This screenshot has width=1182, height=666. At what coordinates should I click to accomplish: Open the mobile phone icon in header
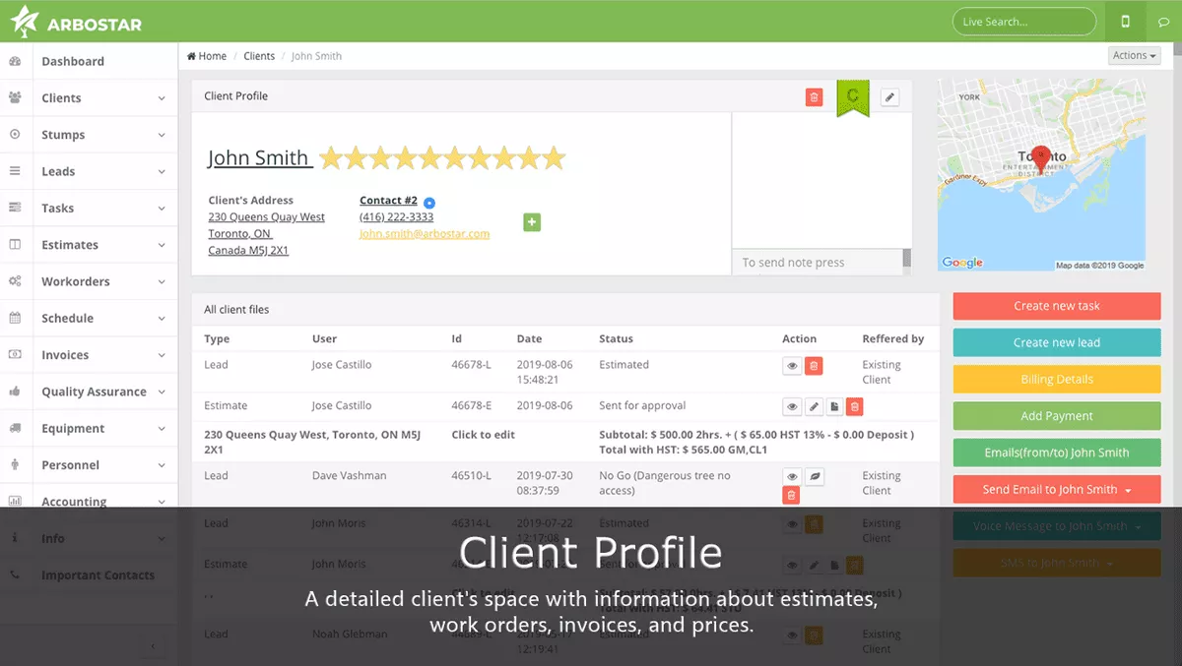pos(1125,22)
